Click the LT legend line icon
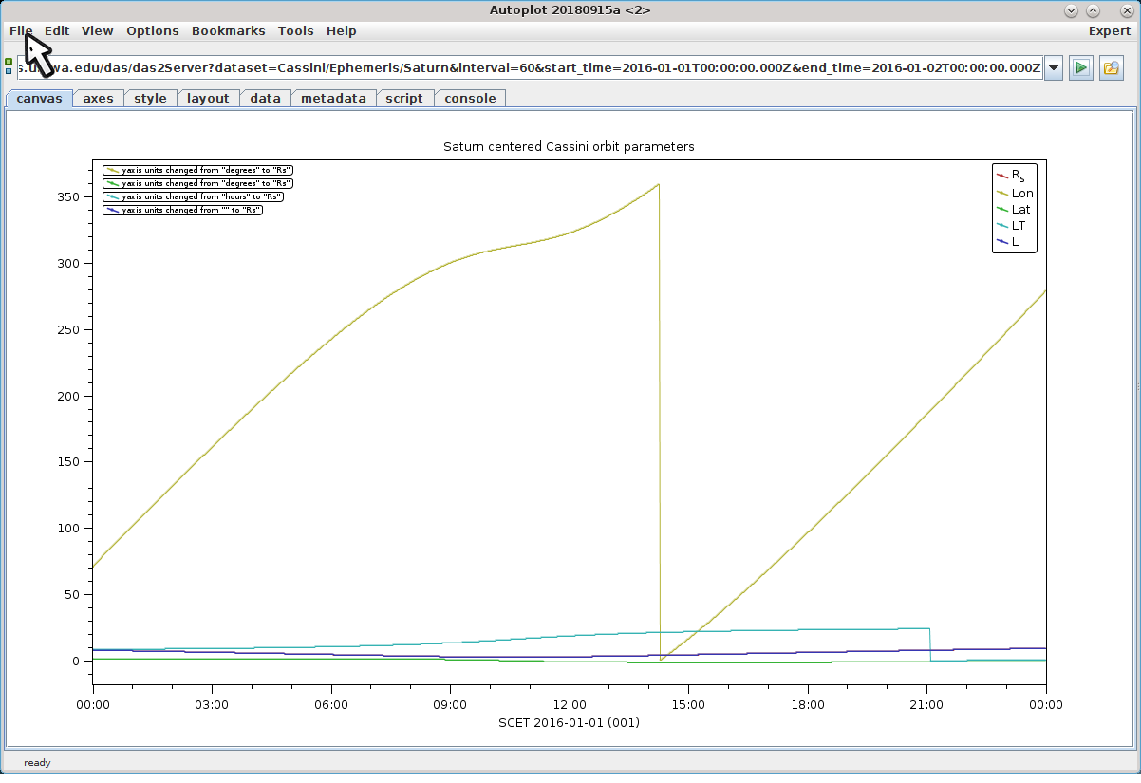 [1001, 226]
